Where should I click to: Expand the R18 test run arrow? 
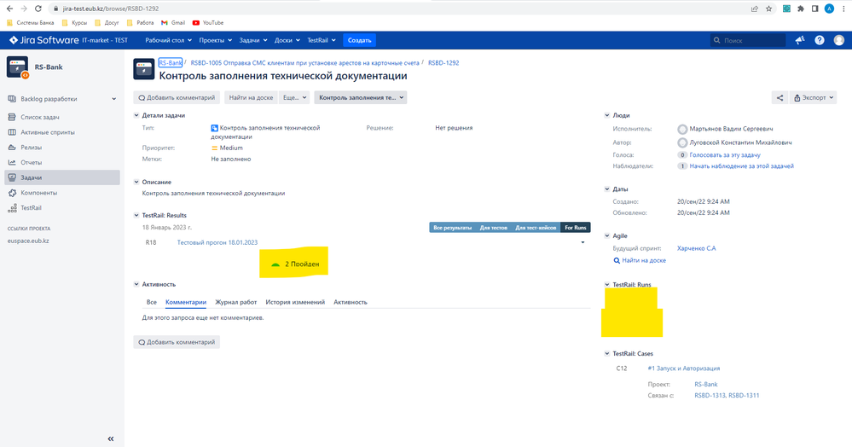tap(582, 242)
